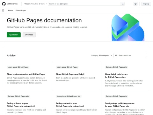Image resolution: width=153 pixels, height=115 pixels.
Task: Click Learn about GitHub Pages tag on custom domains card
Action: click(18, 67)
